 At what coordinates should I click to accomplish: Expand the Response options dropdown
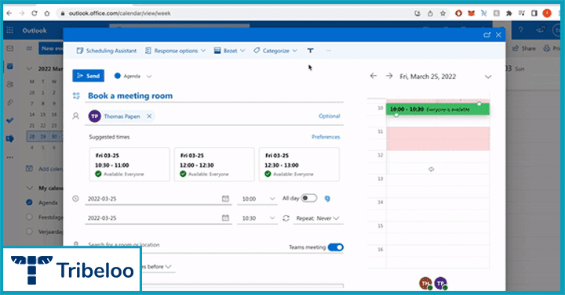tap(175, 51)
